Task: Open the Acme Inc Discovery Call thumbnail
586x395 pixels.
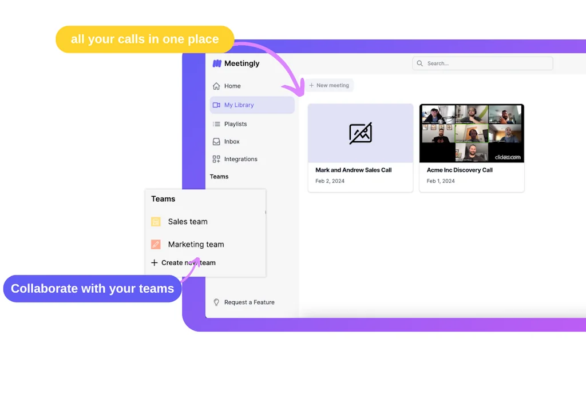Action: pyautogui.click(x=472, y=133)
